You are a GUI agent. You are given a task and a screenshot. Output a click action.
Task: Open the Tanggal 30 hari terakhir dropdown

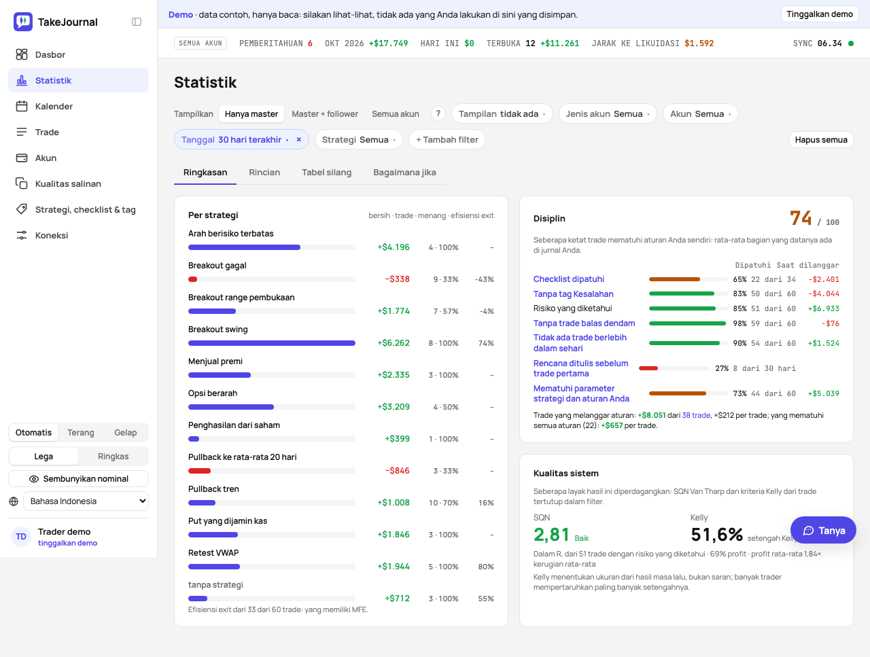coord(234,139)
